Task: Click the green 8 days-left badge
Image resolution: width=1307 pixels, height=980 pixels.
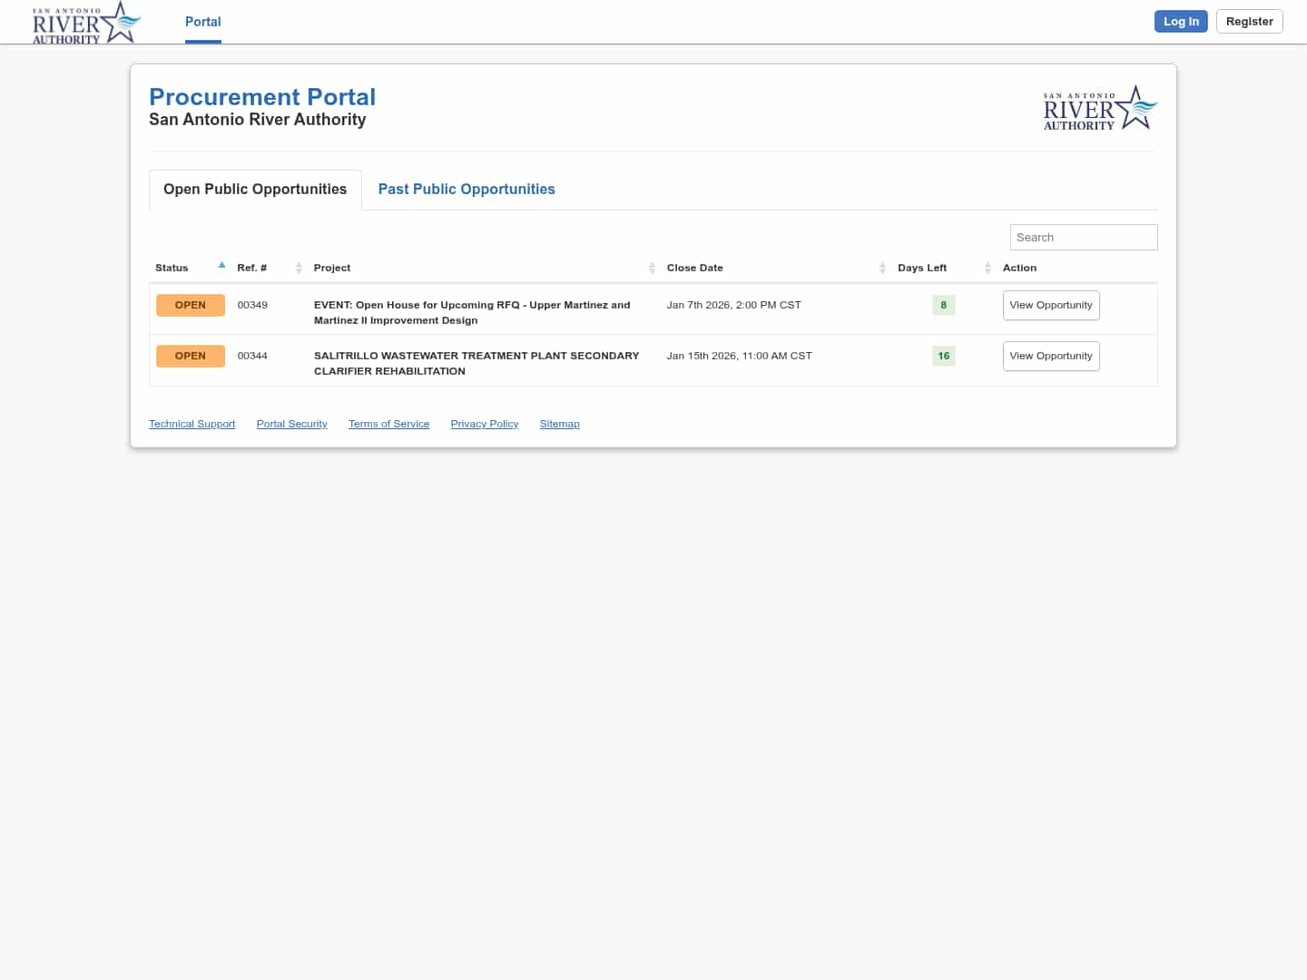Action: [943, 305]
